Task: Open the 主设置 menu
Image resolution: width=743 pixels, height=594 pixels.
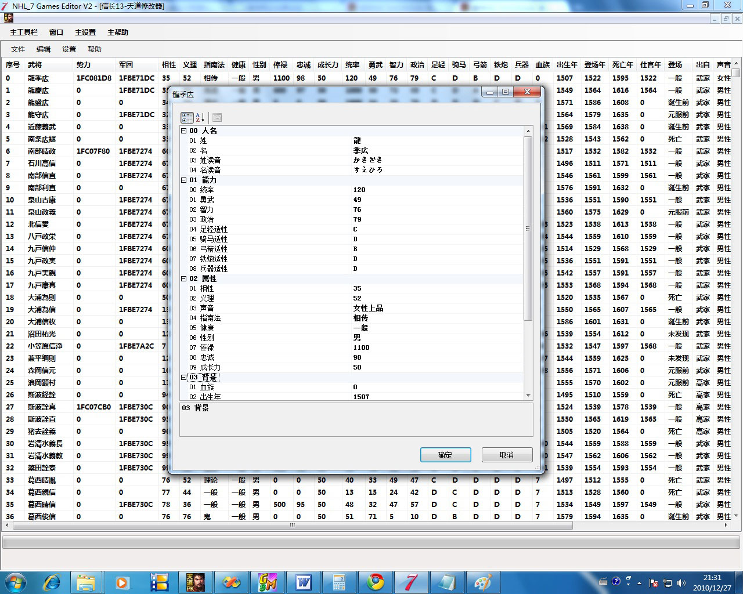Action: (85, 32)
